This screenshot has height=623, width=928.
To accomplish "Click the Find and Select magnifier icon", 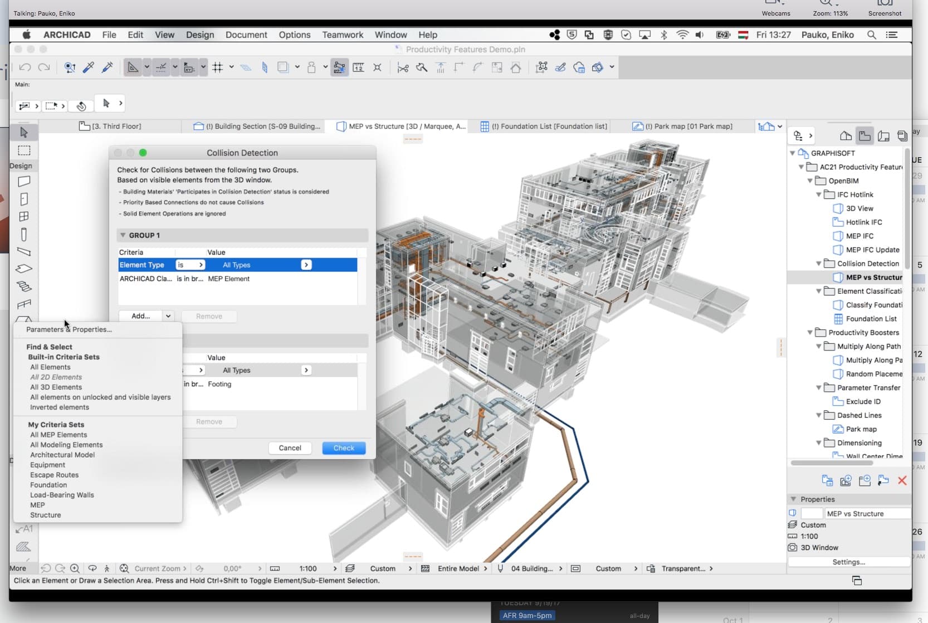I will click(x=70, y=67).
